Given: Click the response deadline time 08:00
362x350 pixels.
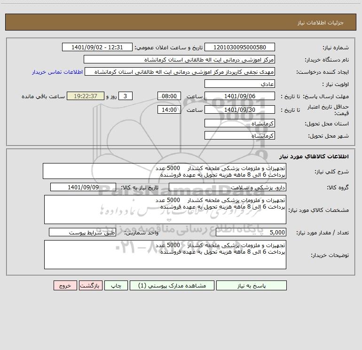Looking at the screenshot, I should (169, 96).
